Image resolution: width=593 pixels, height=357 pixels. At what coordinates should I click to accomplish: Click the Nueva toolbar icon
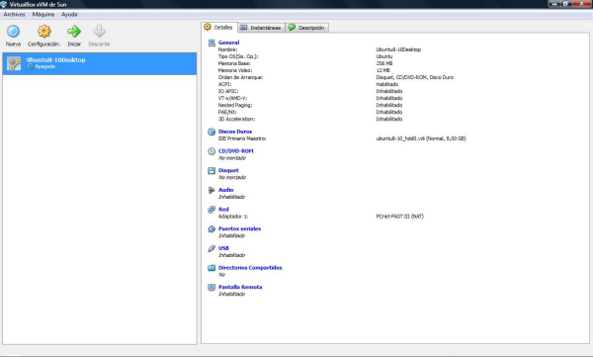pyautogui.click(x=13, y=32)
